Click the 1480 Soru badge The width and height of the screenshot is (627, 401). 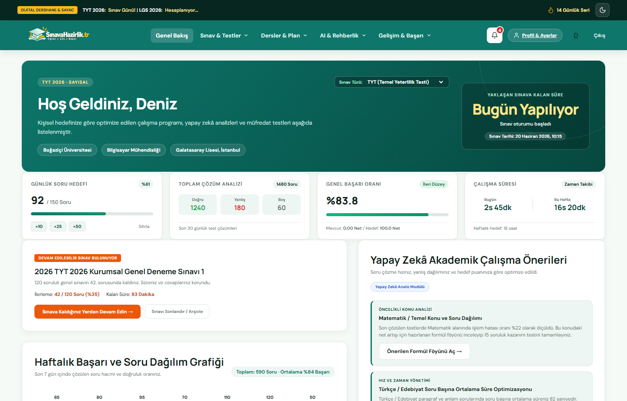pyautogui.click(x=287, y=184)
